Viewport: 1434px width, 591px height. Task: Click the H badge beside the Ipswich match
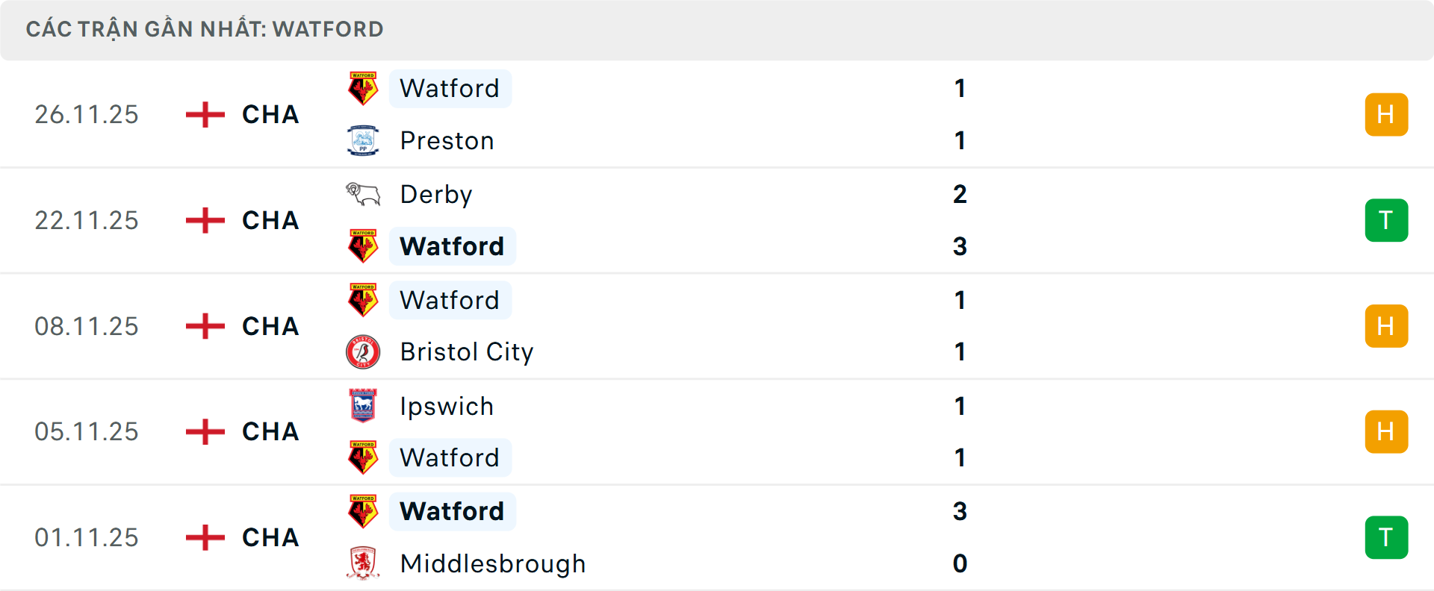point(1386,431)
